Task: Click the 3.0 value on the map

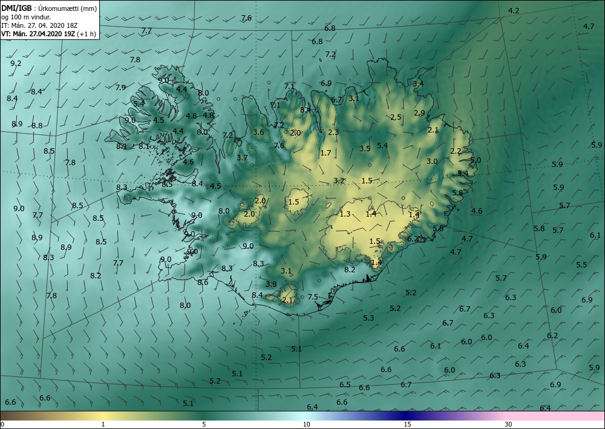Action: pyautogui.click(x=432, y=162)
